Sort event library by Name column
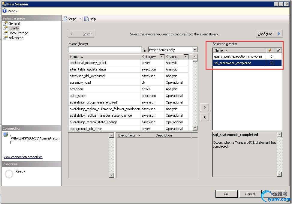This screenshot has width=292, height=204. (x=104, y=57)
